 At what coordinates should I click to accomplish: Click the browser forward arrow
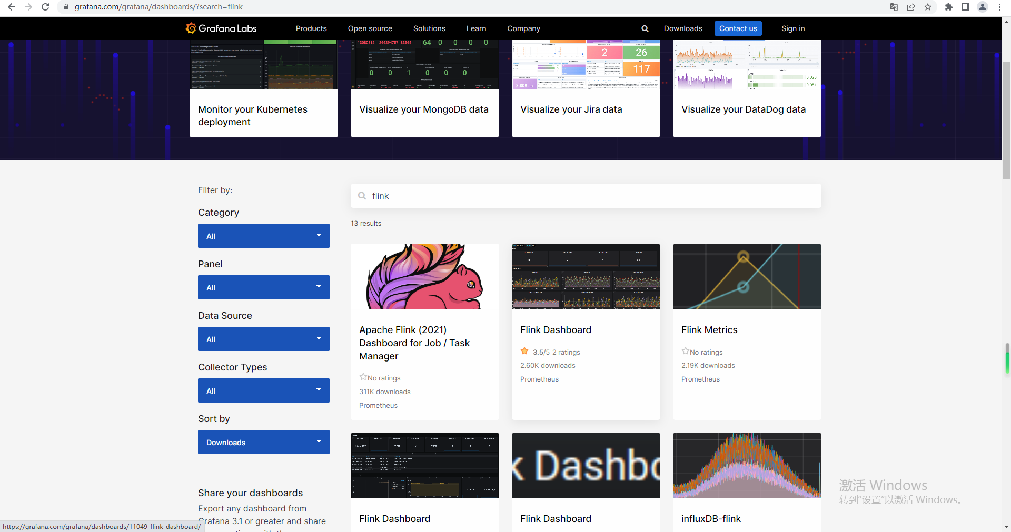28,7
